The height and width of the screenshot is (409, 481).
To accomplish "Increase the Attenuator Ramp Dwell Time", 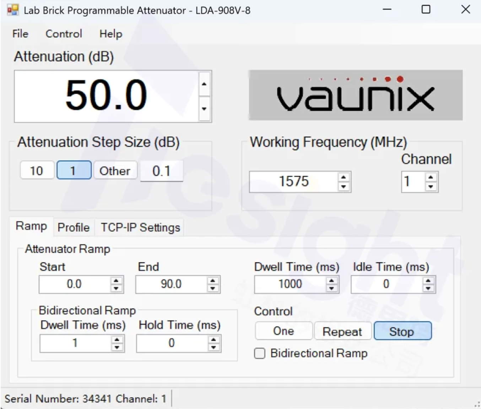I will point(331,280).
